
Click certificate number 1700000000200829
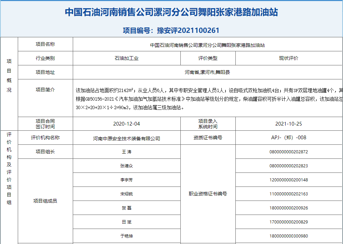pyautogui.click(x=289, y=222)
